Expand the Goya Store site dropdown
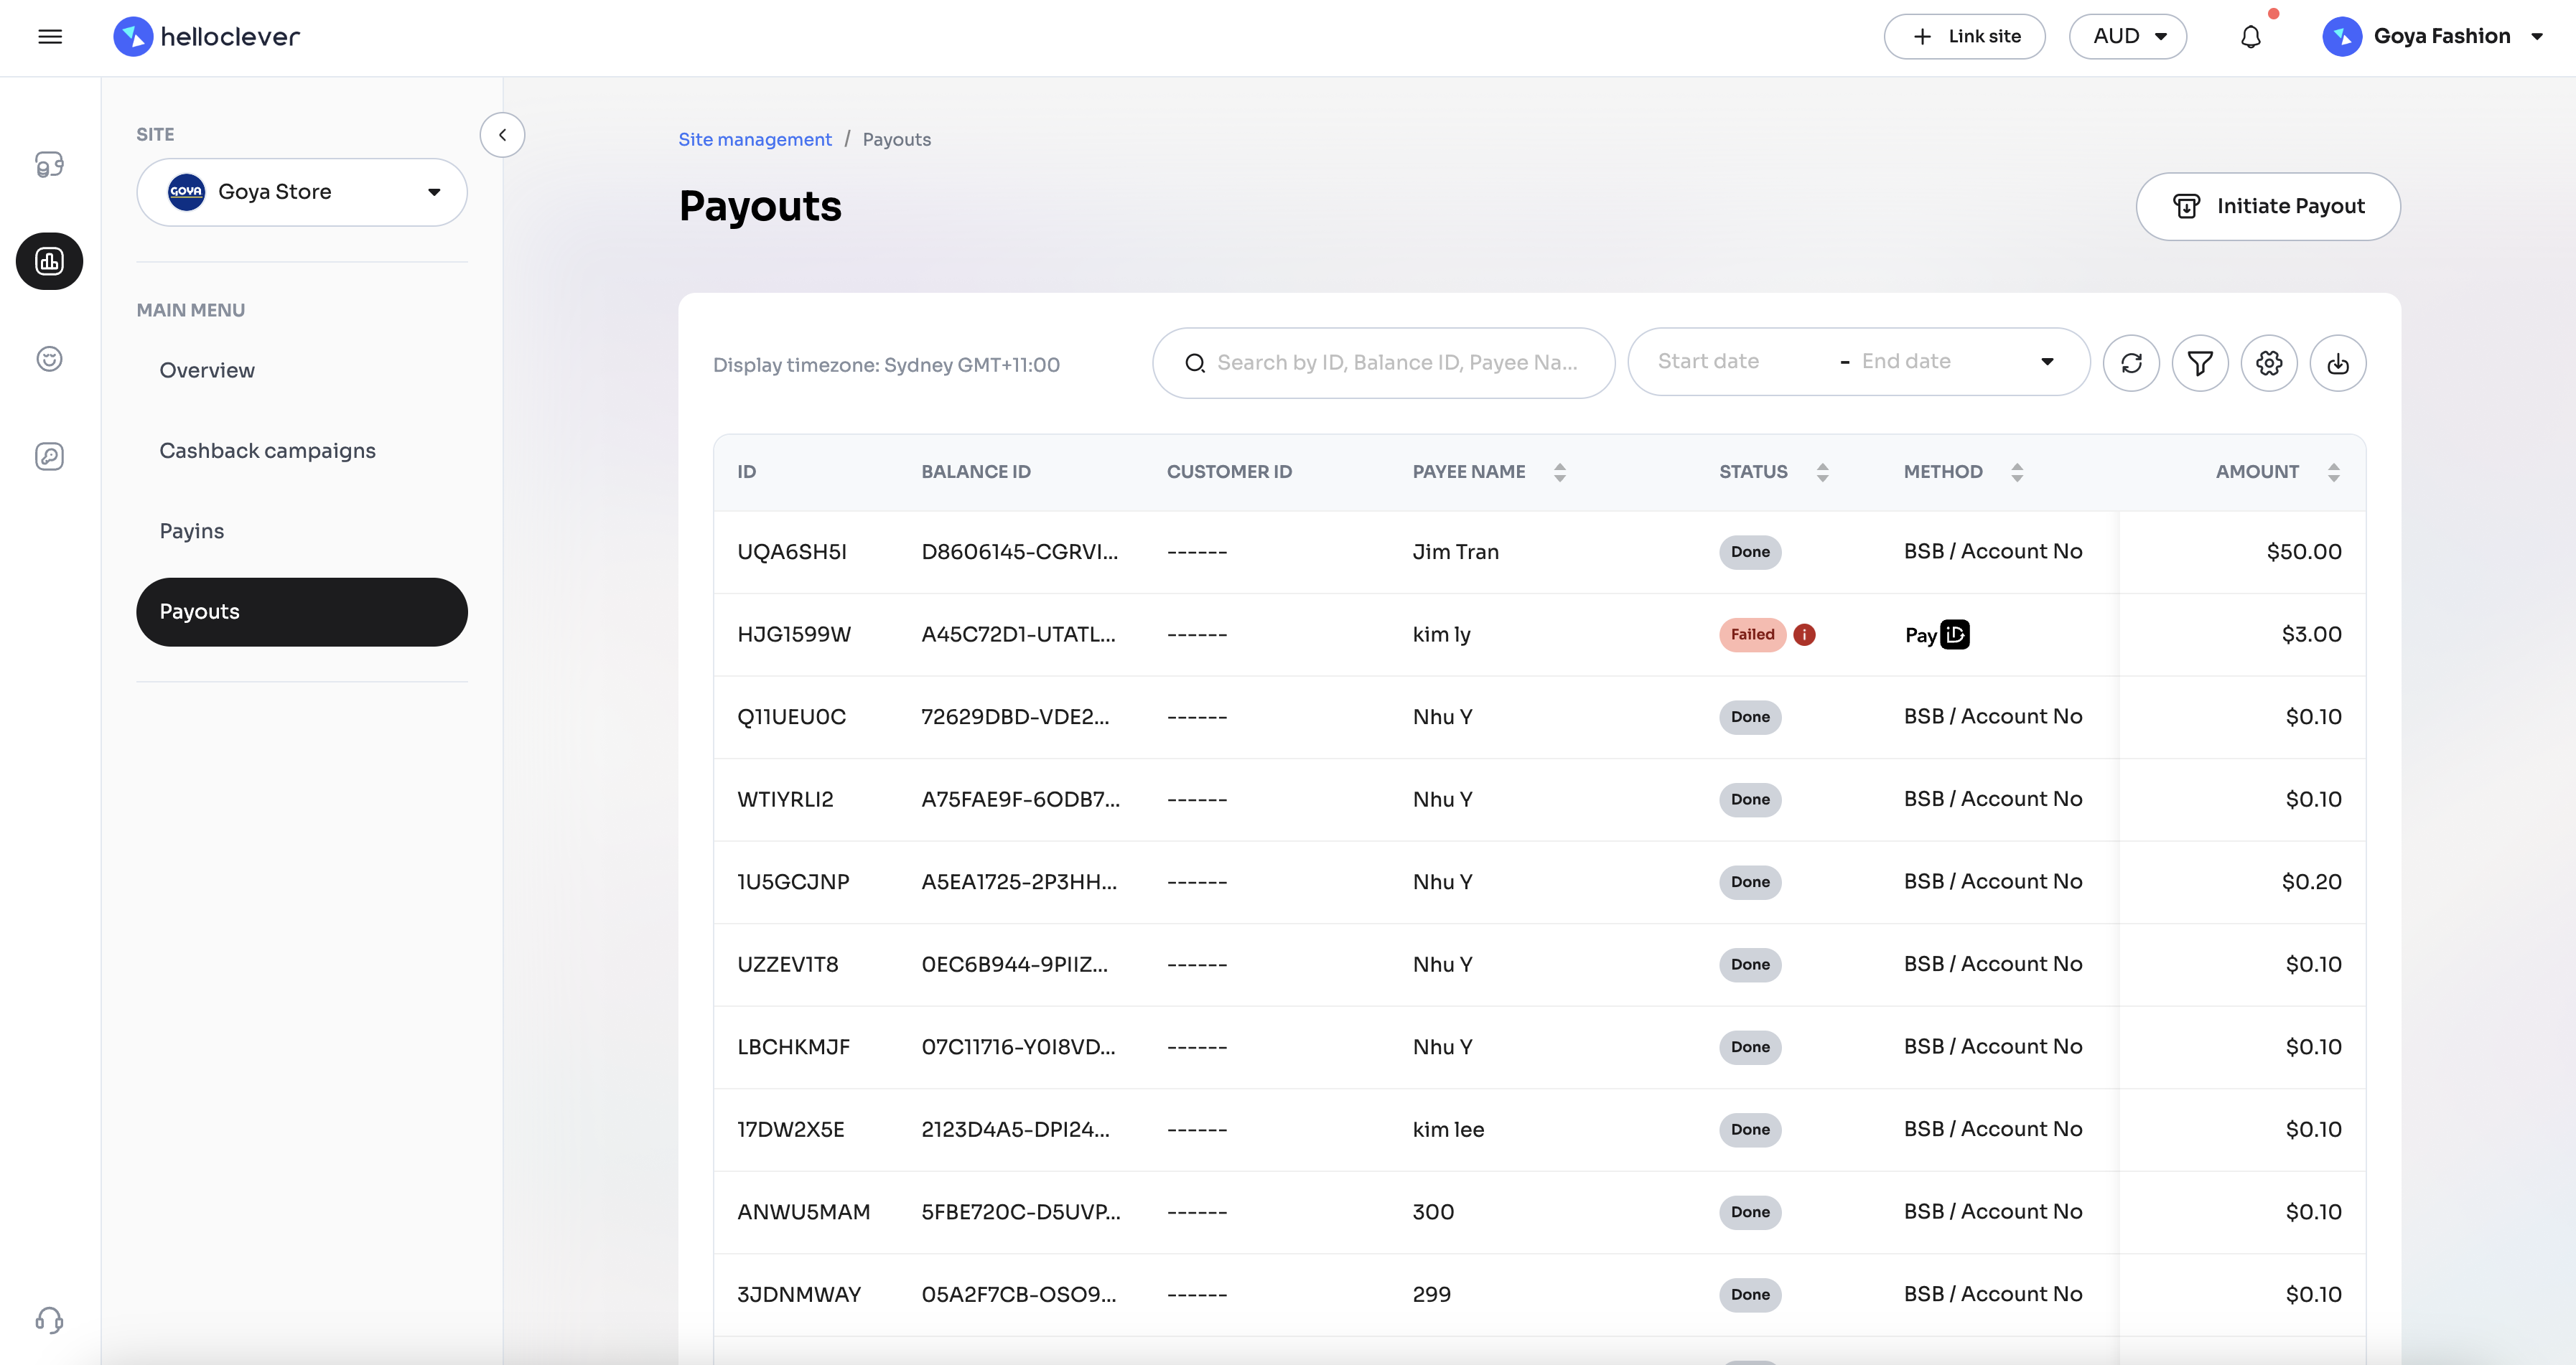Viewport: 2576px width, 1365px height. [302, 192]
